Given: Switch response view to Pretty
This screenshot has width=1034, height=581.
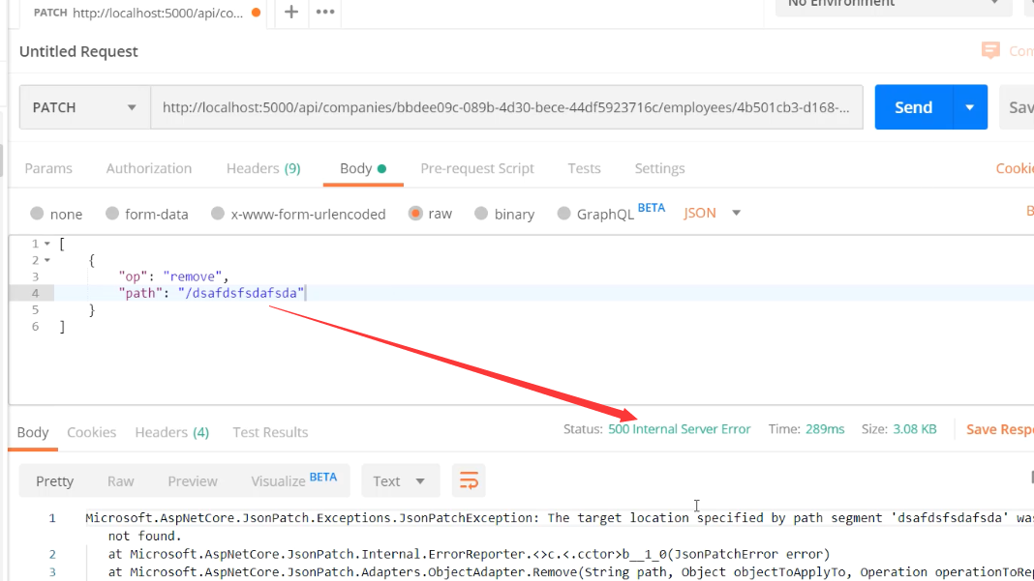Looking at the screenshot, I should 54,480.
